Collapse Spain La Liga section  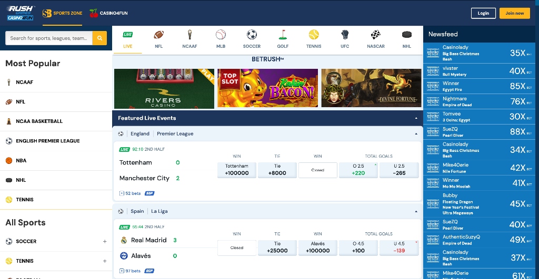(x=416, y=211)
